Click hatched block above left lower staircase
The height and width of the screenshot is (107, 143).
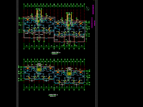39,64
